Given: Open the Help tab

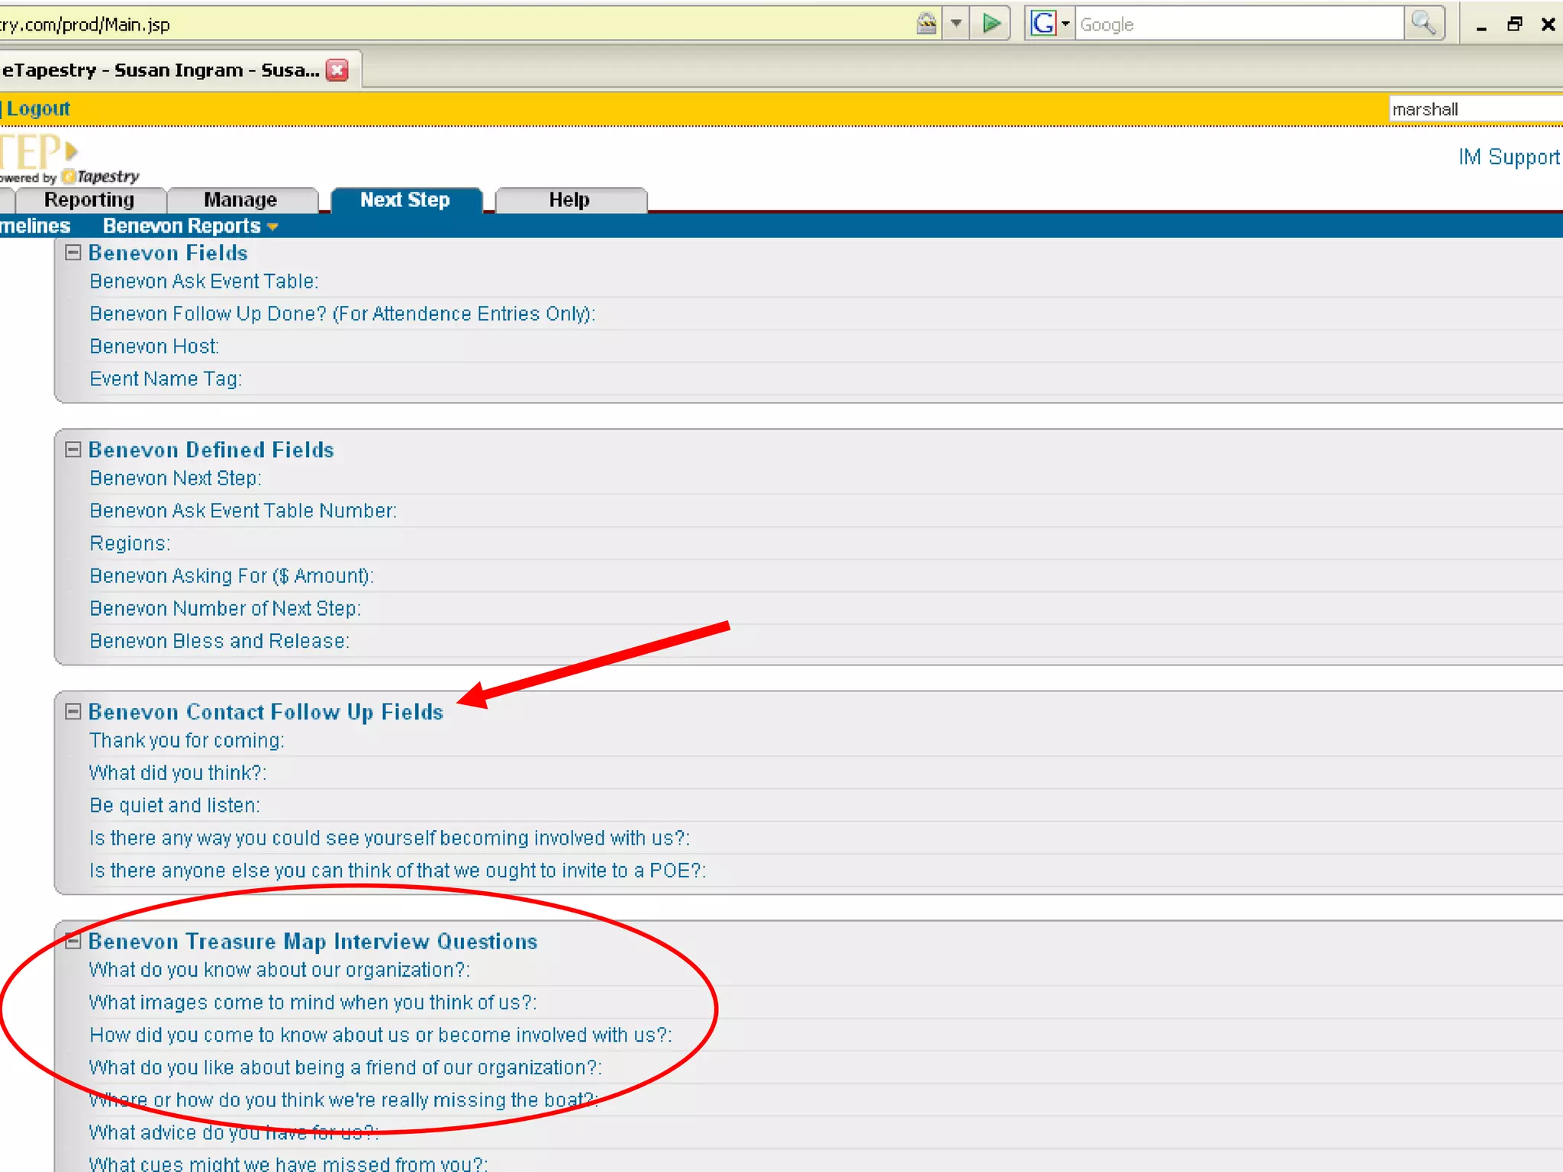Looking at the screenshot, I should (569, 200).
